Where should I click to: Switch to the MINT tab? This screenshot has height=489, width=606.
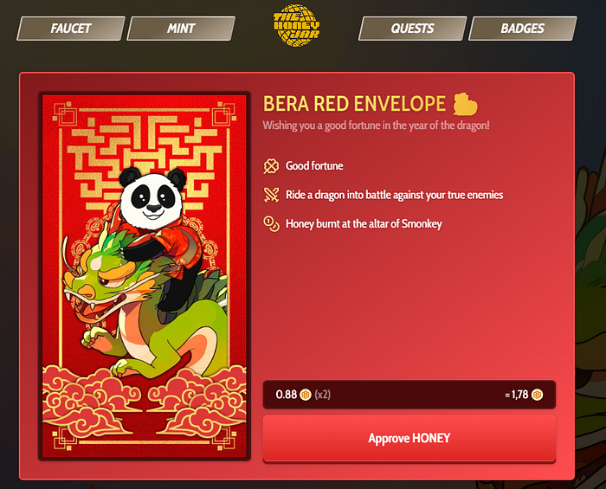coord(181,29)
